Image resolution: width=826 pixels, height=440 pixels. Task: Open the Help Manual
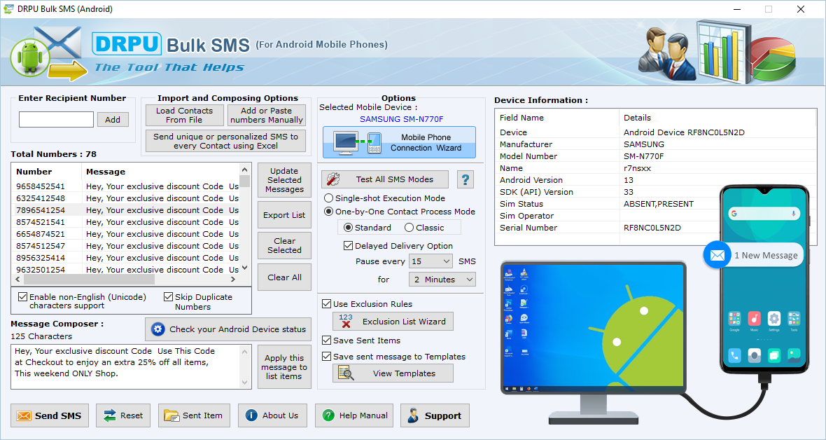click(x=353, y=415)
